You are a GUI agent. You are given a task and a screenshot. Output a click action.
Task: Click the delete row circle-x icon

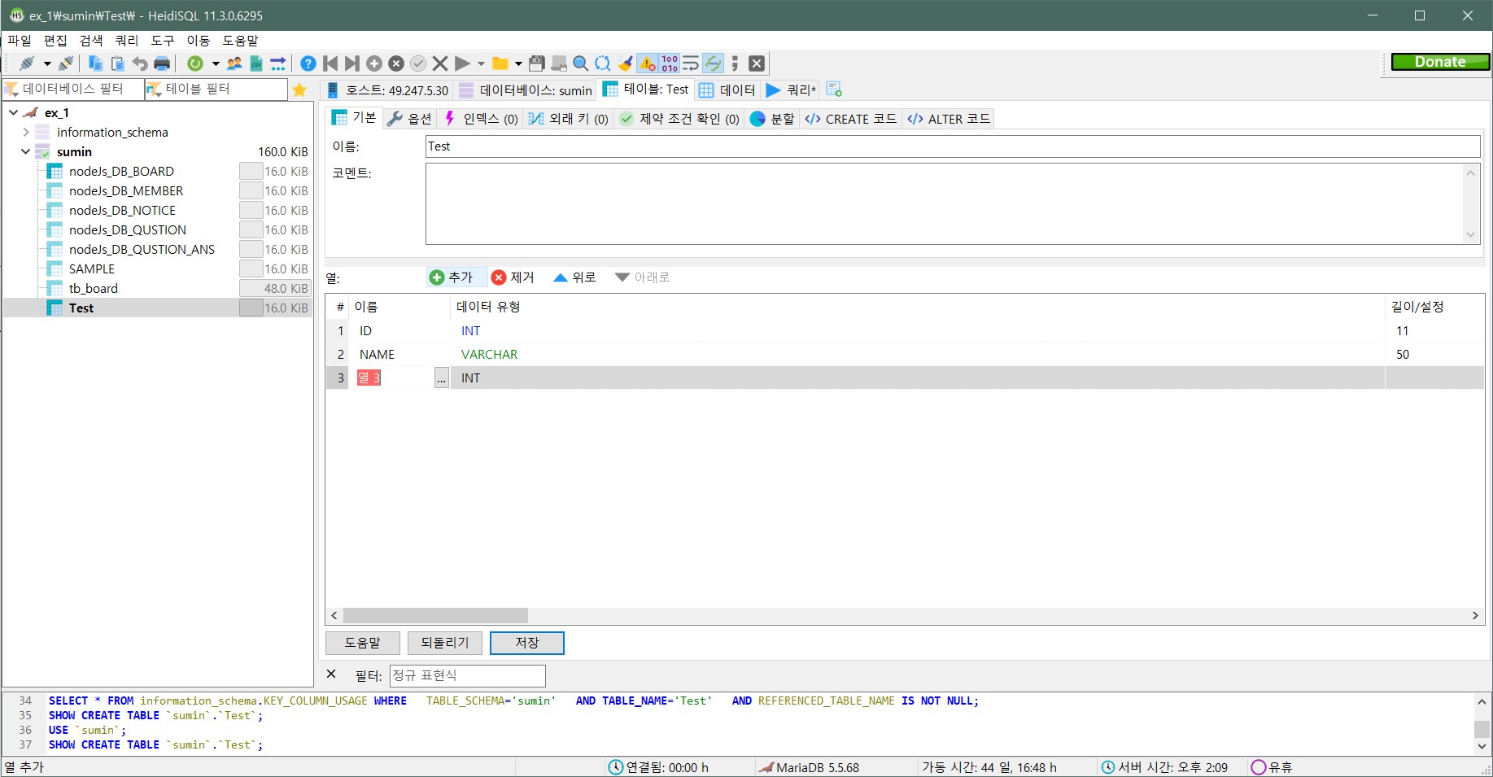coord(396,63)
